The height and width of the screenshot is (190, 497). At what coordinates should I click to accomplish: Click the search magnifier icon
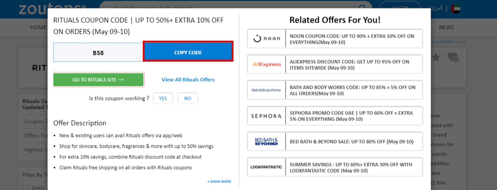(x=362, y=8)
